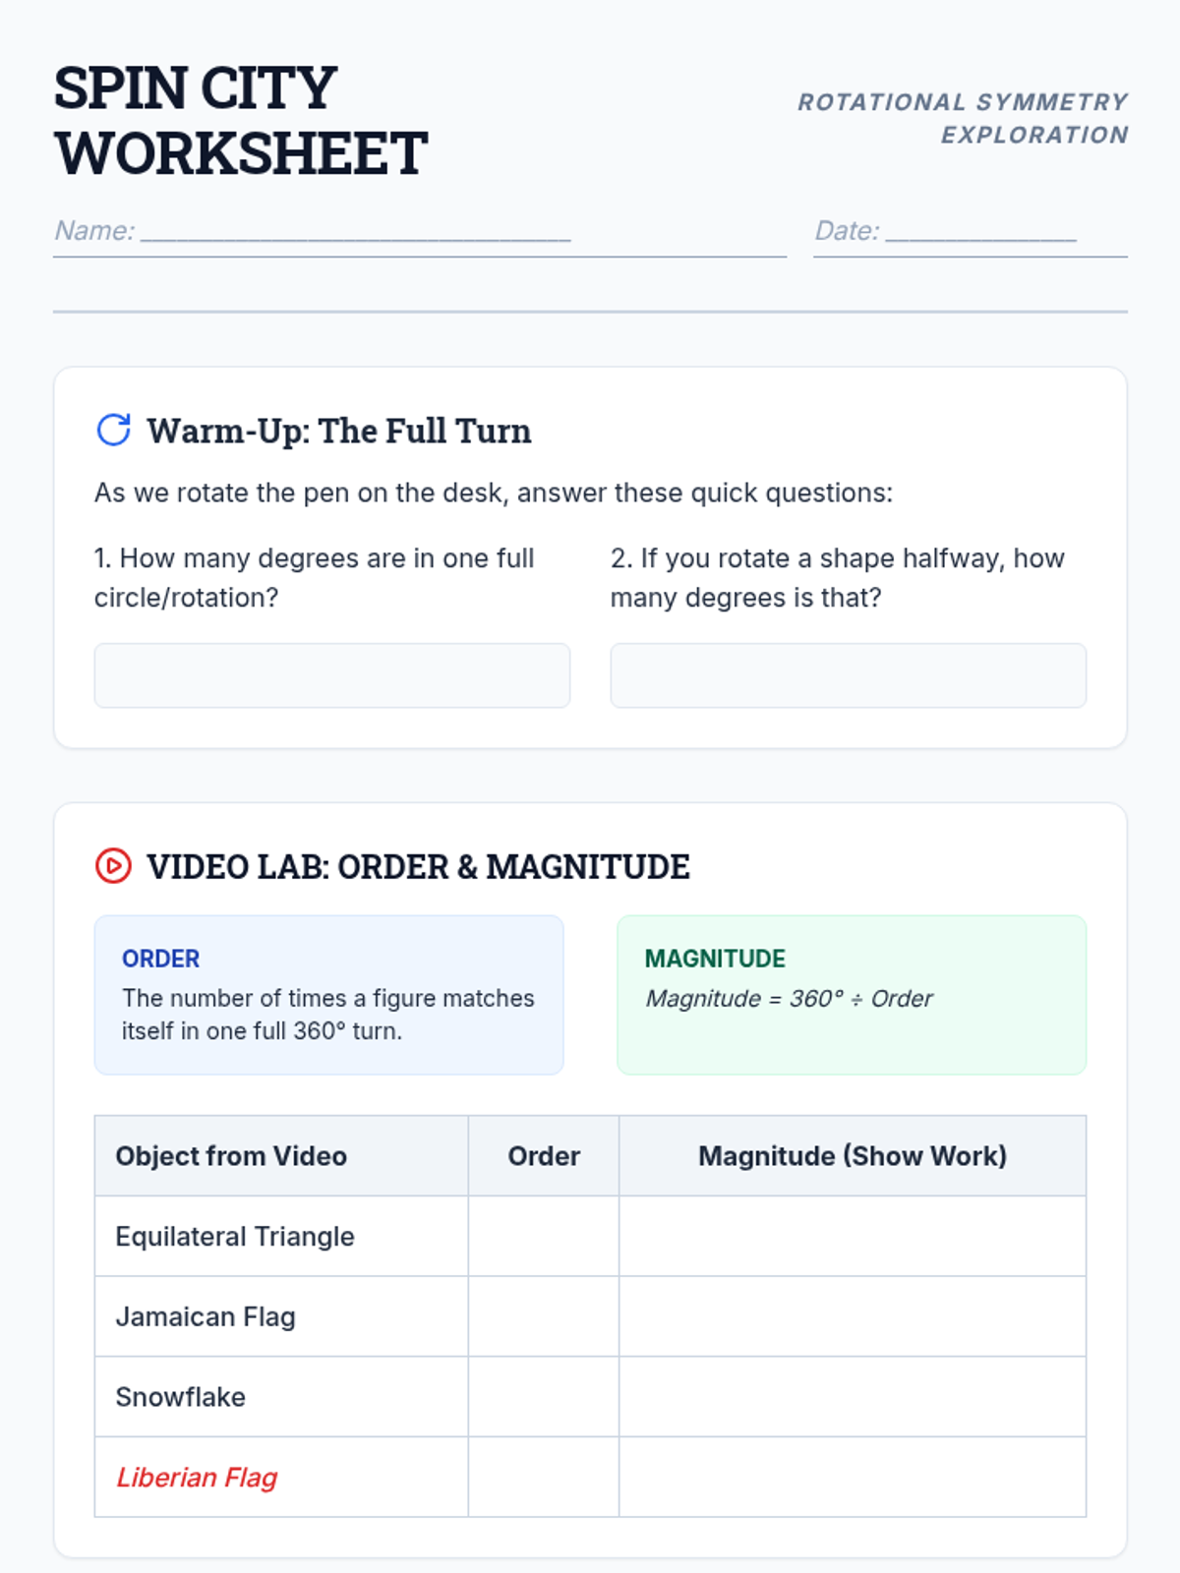Click the blue rotate icon beside Warm-Up
The height and width of the screenshot is (1573, 1180).
(114, 430)
